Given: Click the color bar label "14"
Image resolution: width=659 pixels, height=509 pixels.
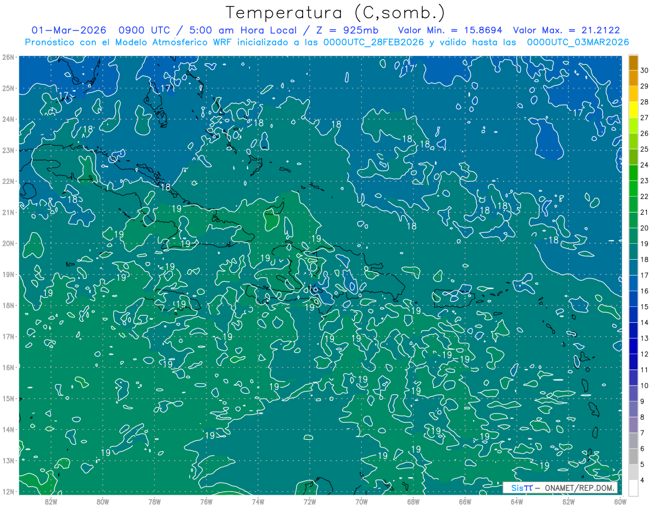Looking at the screenshot, I should click(645, 322).
